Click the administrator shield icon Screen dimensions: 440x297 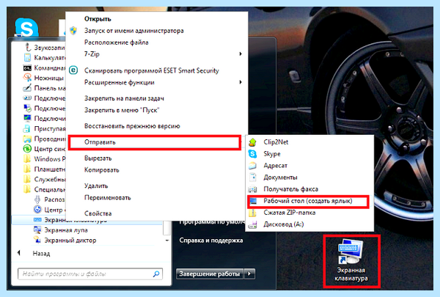[x=73, y=30]
